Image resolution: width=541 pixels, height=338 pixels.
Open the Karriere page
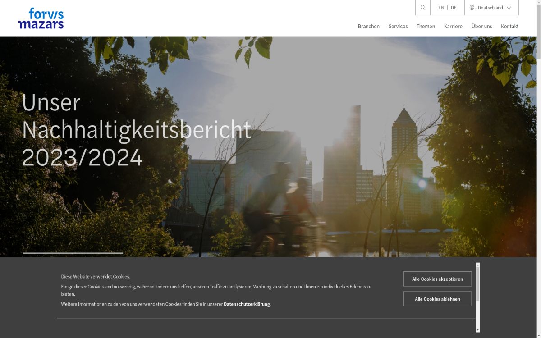[453, 26]
